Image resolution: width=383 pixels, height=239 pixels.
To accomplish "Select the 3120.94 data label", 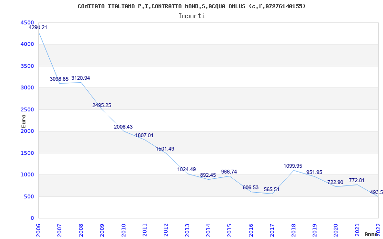I will 80,78.
